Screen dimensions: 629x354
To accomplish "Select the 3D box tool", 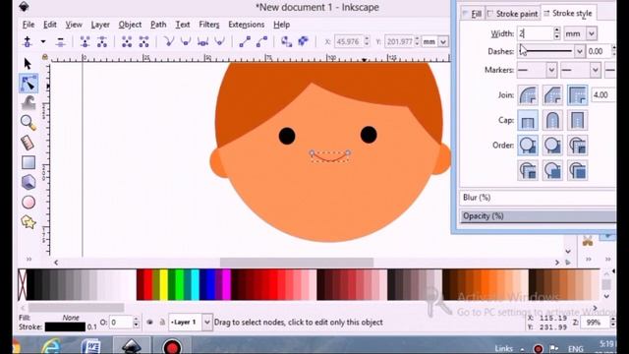I will (29, 182).
